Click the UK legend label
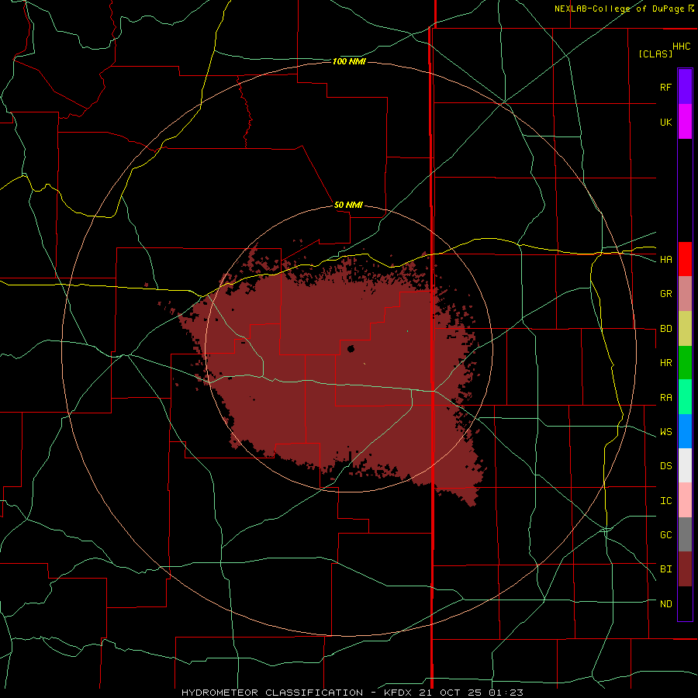 pos(665,122)
